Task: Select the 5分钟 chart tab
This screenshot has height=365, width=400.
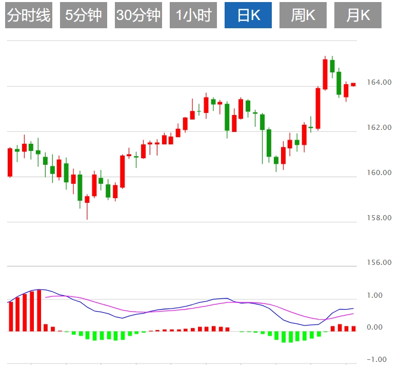Action: [x=84, y=15]
